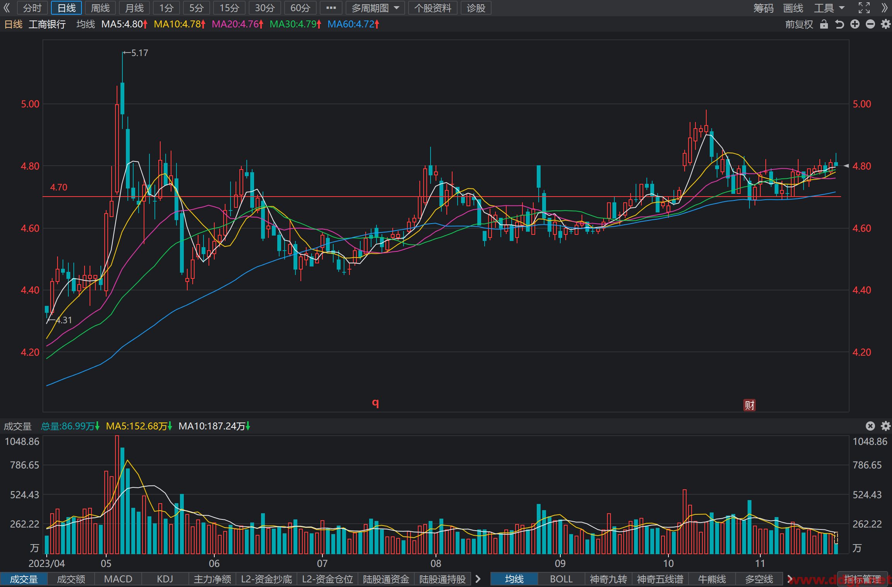Zoom in the candlestick chart

coord(855,24)
